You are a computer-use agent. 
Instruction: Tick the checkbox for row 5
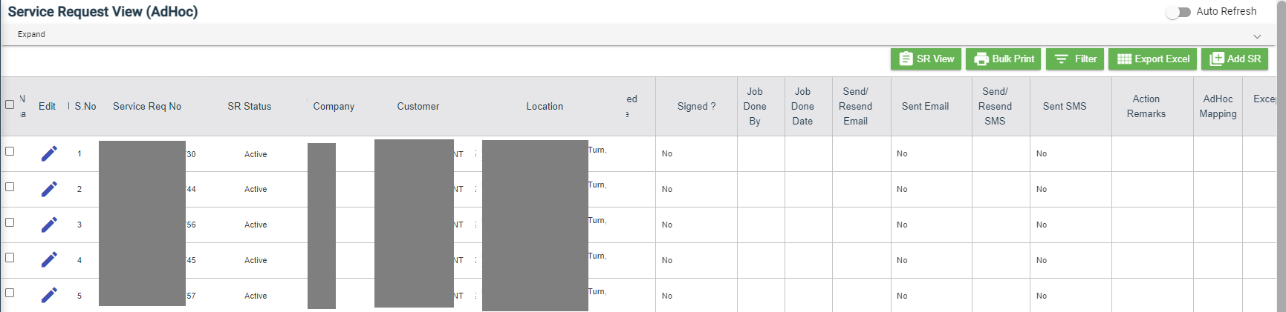[10, 293]
